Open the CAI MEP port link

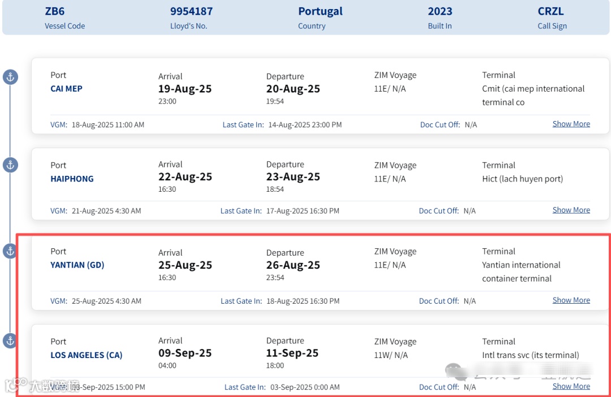[x=66, y=89]
